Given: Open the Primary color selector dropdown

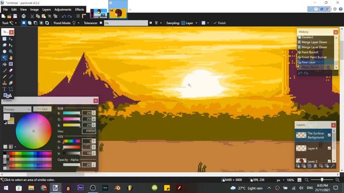Looking at the screenshot, I should coord(17,109).
